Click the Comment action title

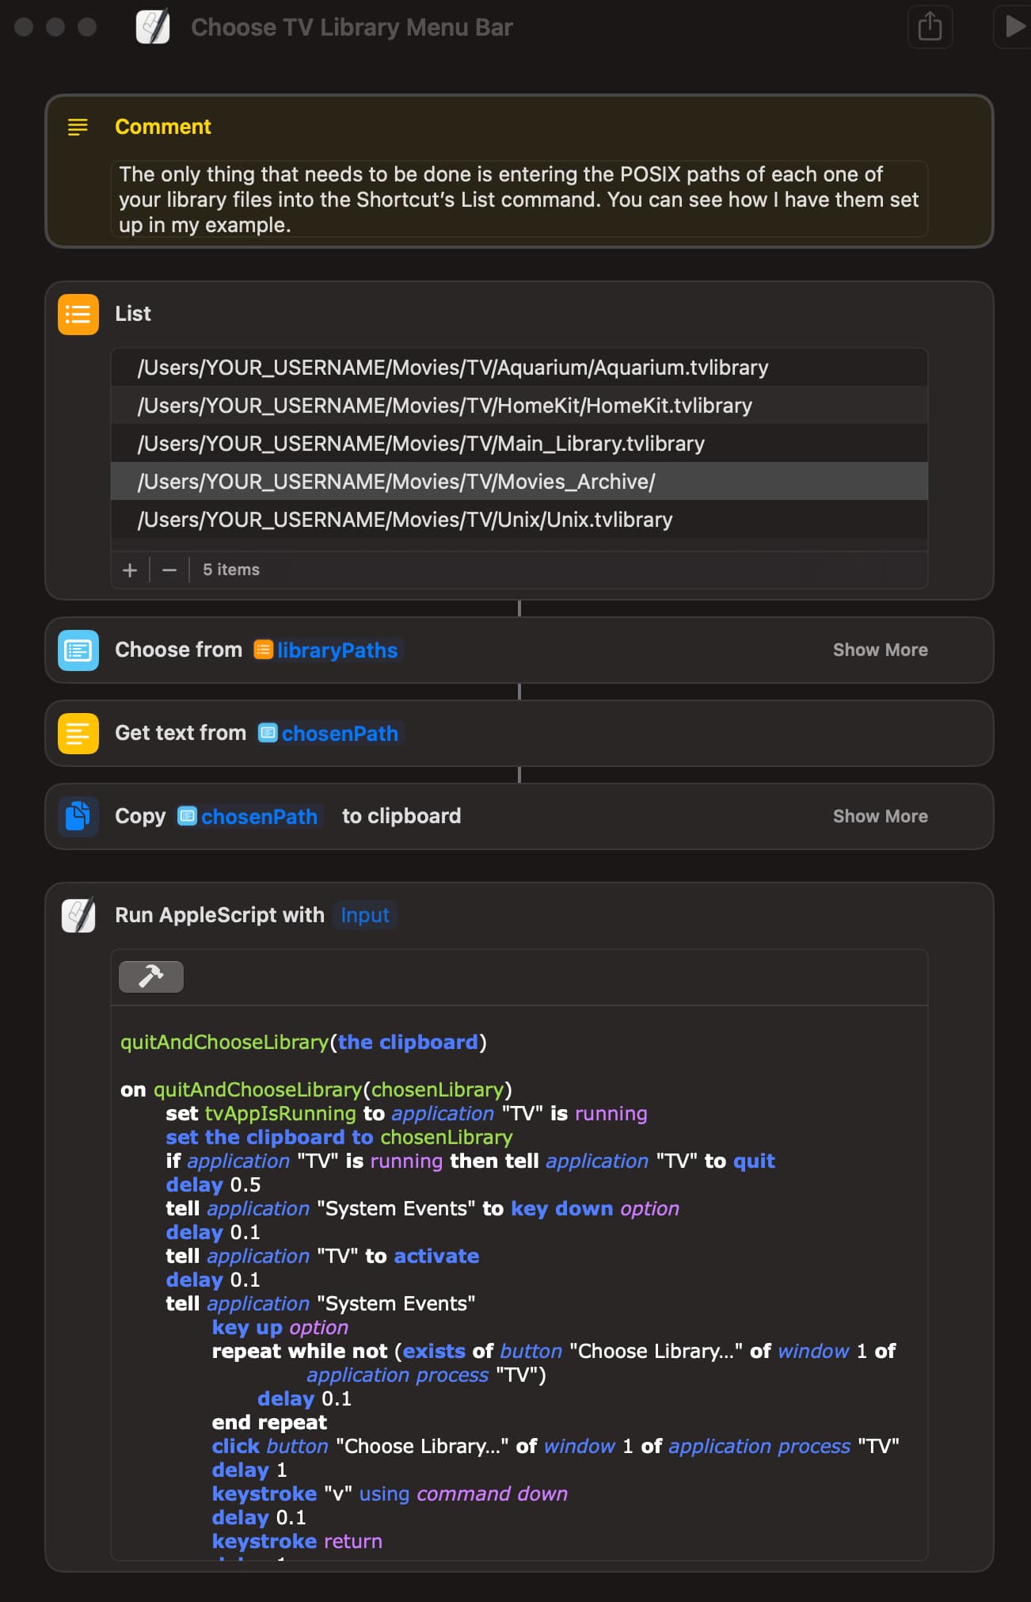click(x=163, y=127)
